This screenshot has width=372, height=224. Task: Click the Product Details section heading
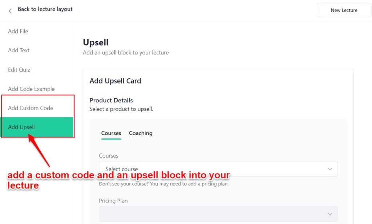click(x=111, y=100)
